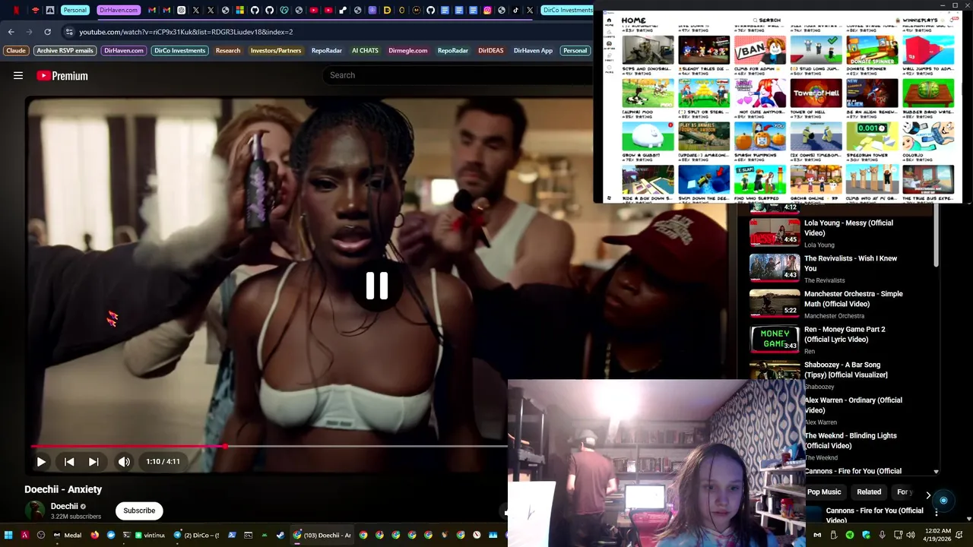Focus the YouTube Search field

coord(458,75)
